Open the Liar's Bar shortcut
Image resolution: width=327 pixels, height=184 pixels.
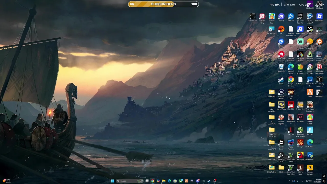(x=291, y=130)
